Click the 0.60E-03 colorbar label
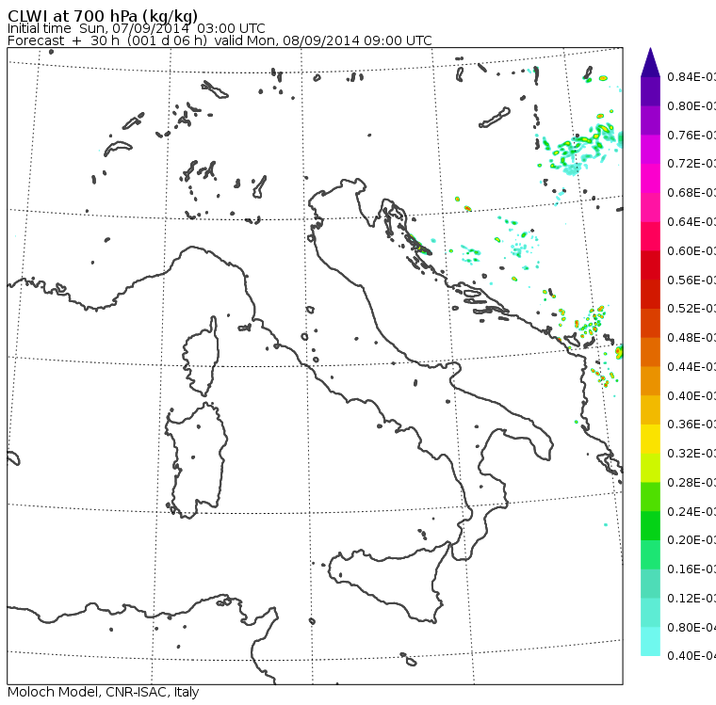The image size is (716, 705). (692, 251)
